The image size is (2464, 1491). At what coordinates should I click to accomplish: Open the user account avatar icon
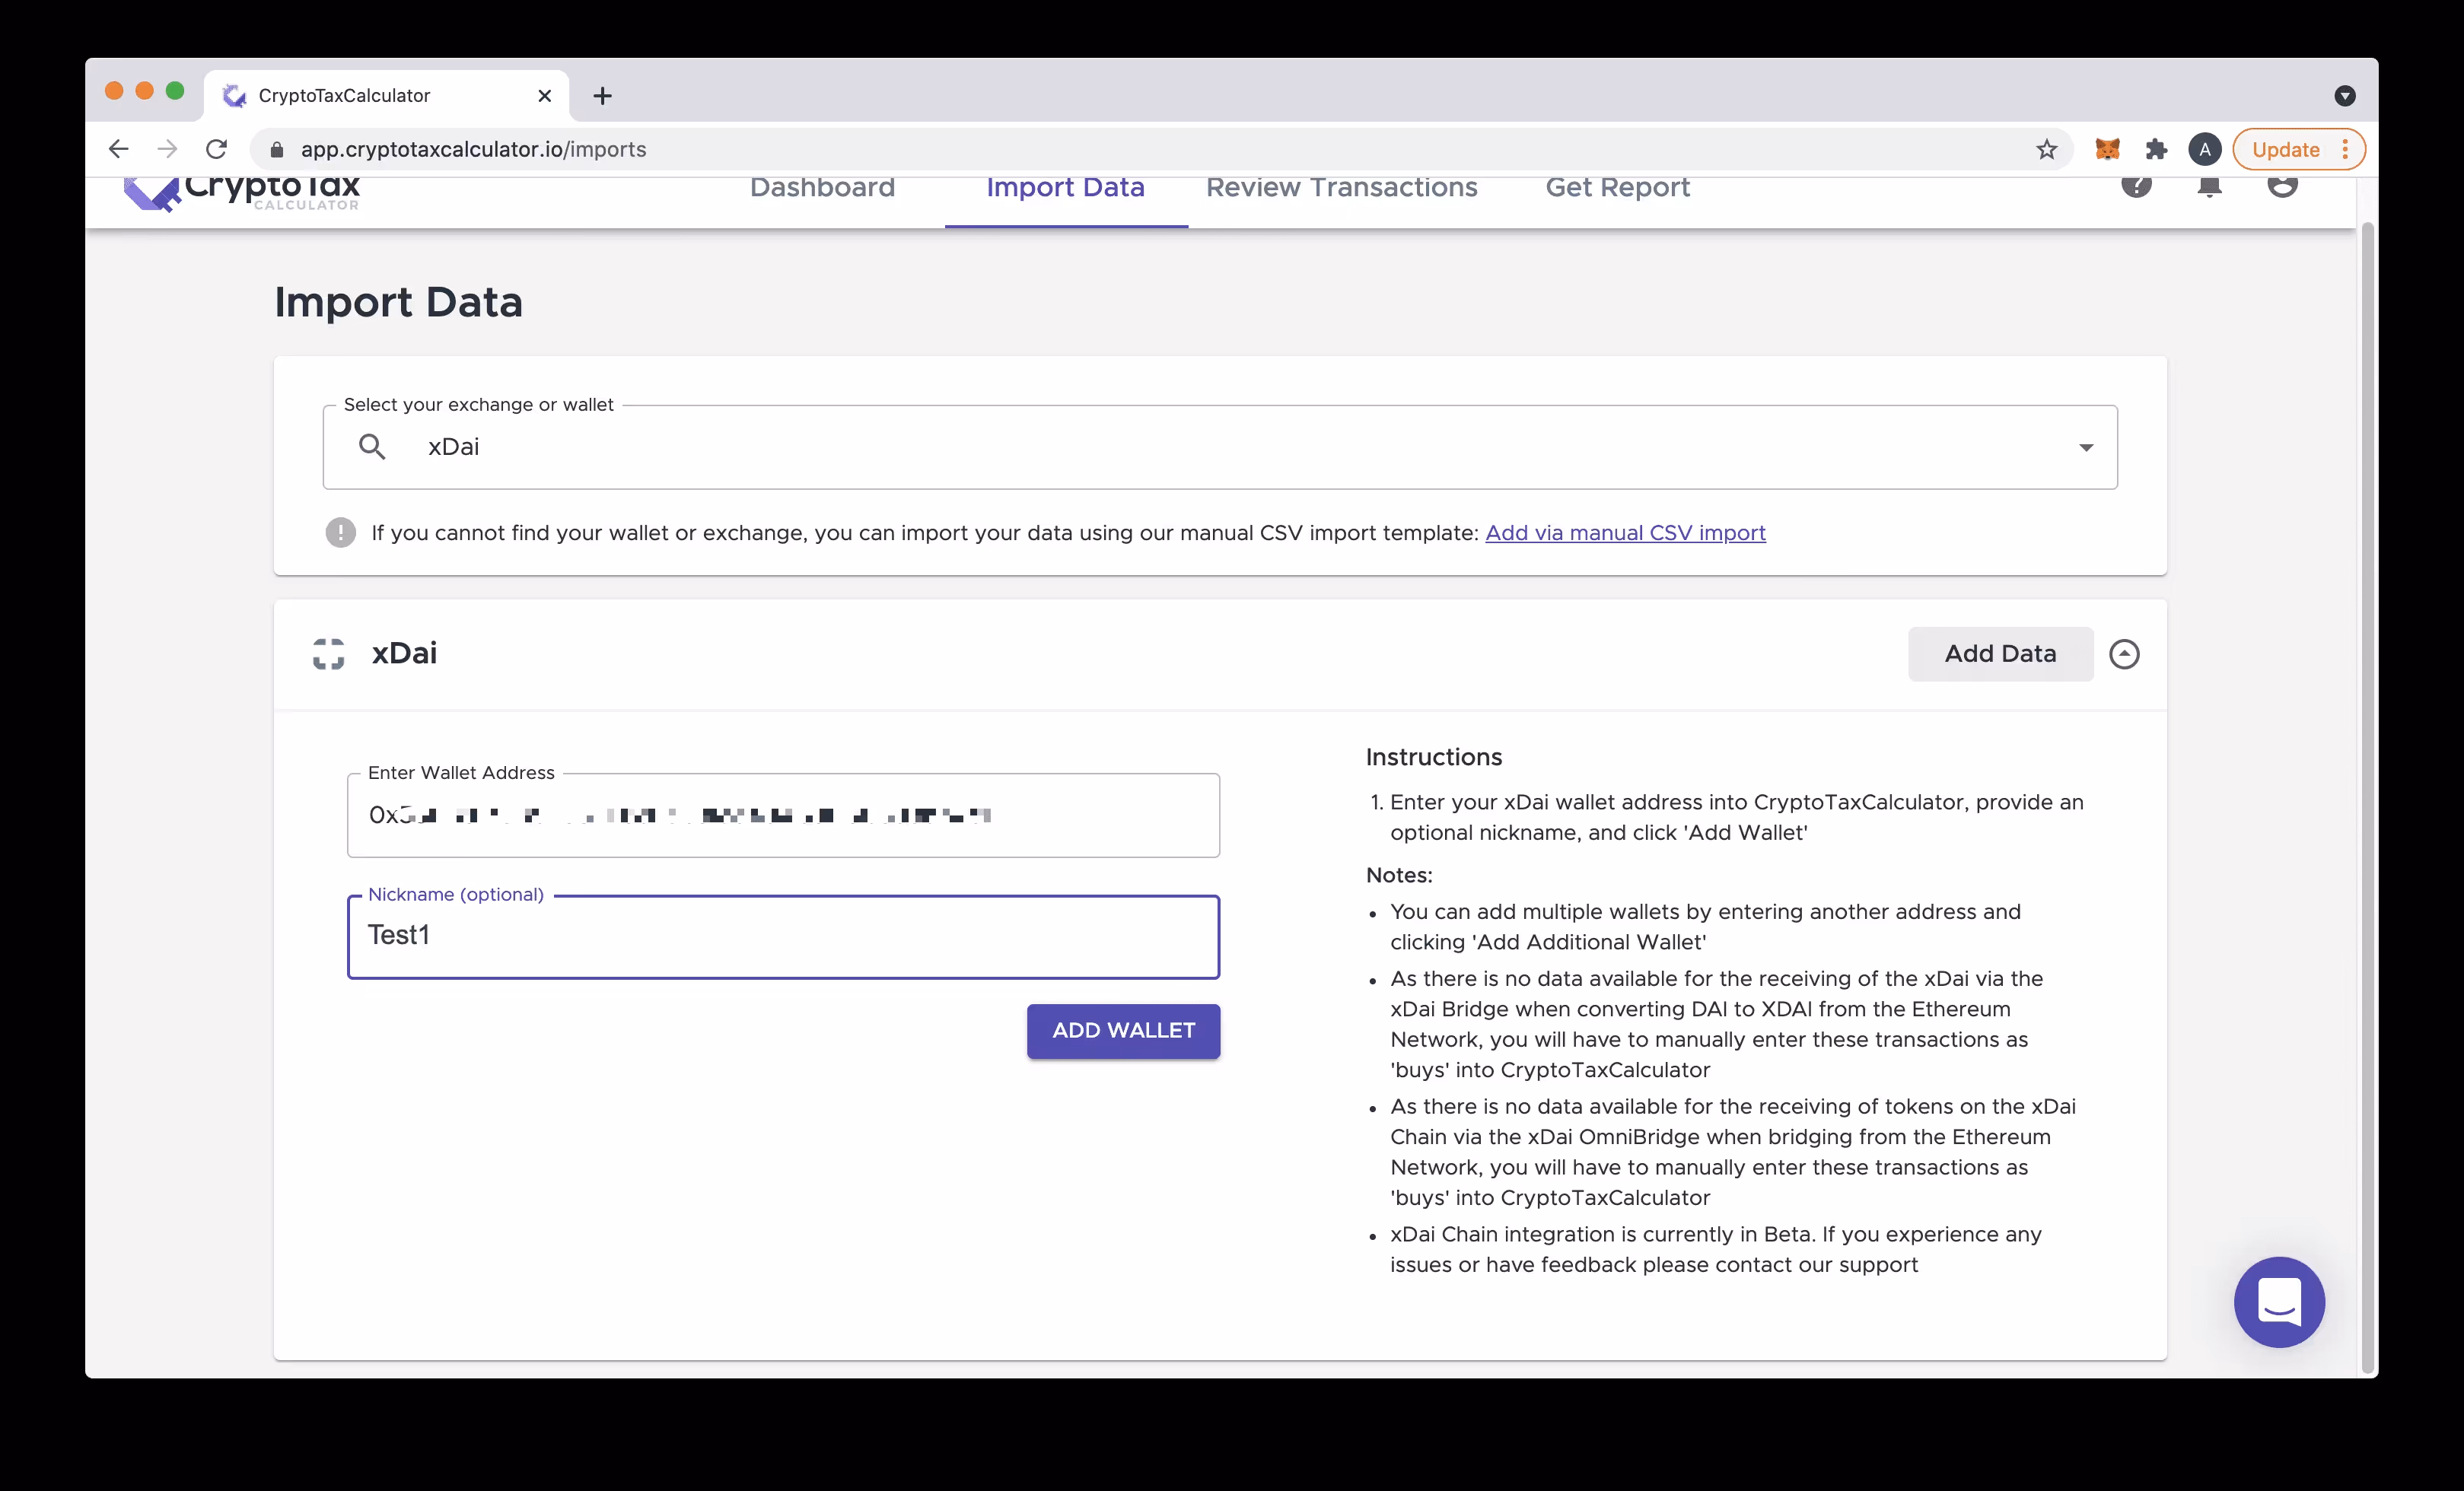click(x=2282, y=185)
